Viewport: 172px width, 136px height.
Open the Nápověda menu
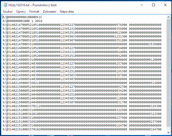point(67,12)
